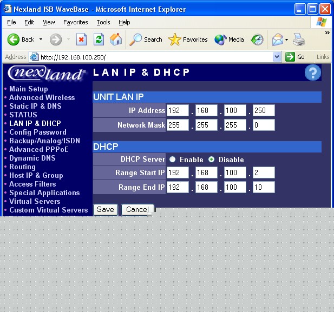Edit IP Address first octet field
The image size is (334, 312).
[178, 110]
